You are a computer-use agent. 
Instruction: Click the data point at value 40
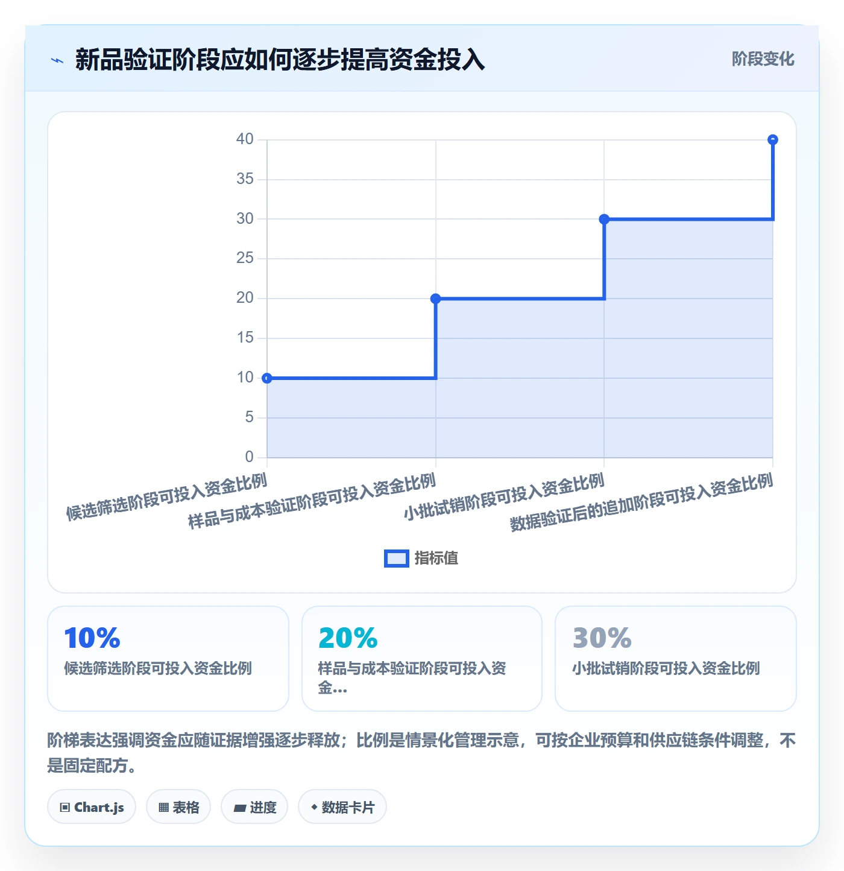(x=773, y=140)
